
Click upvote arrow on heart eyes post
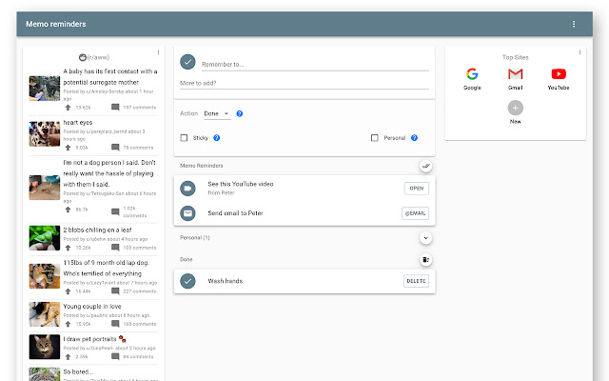68,148
